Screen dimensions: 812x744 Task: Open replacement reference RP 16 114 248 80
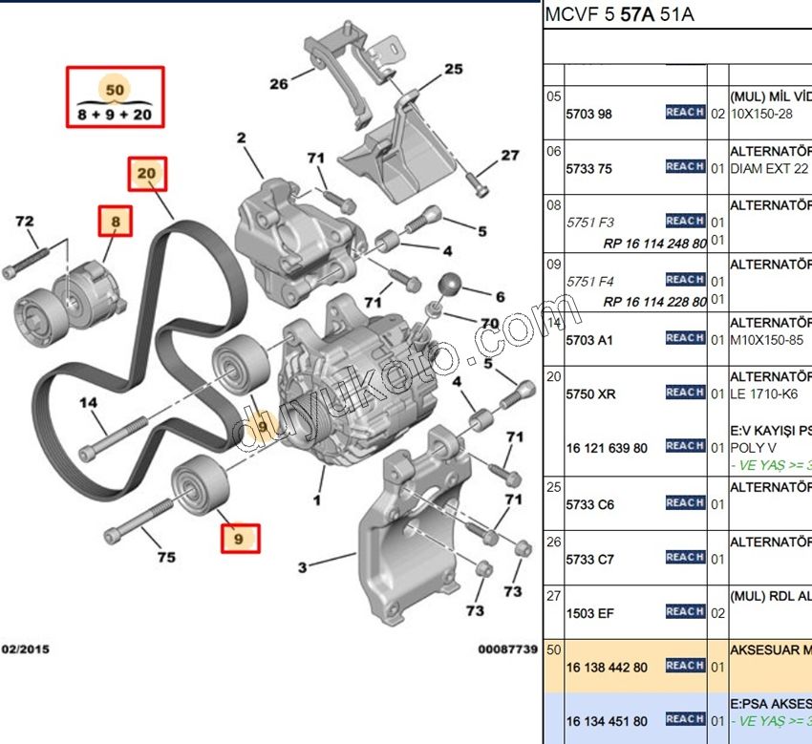point(652,242)
